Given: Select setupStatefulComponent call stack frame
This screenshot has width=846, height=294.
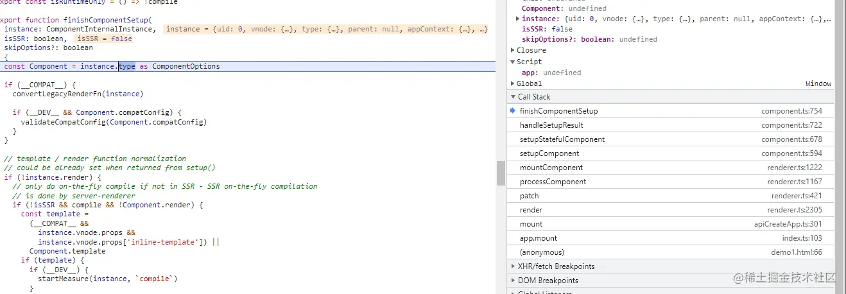Looking at the screenshot, I should pyautogui.click(x=670, y=139).
